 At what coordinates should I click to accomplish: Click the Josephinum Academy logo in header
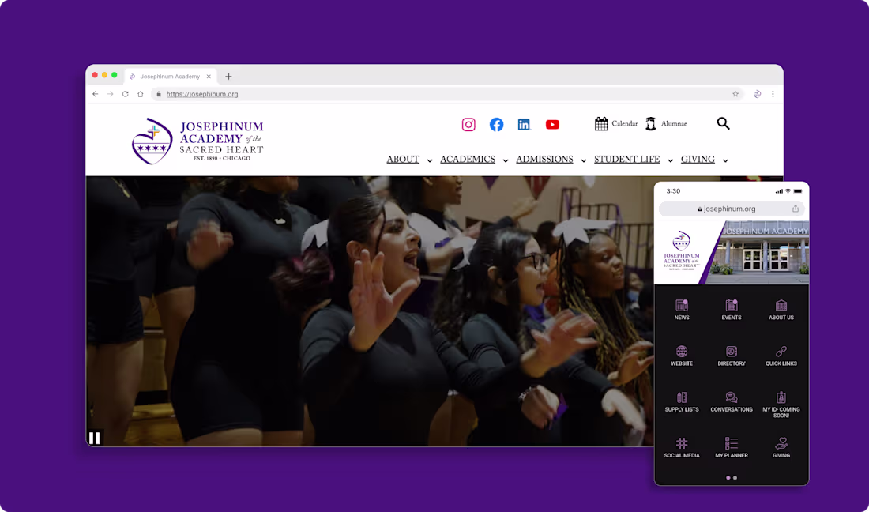click(197, 141)
